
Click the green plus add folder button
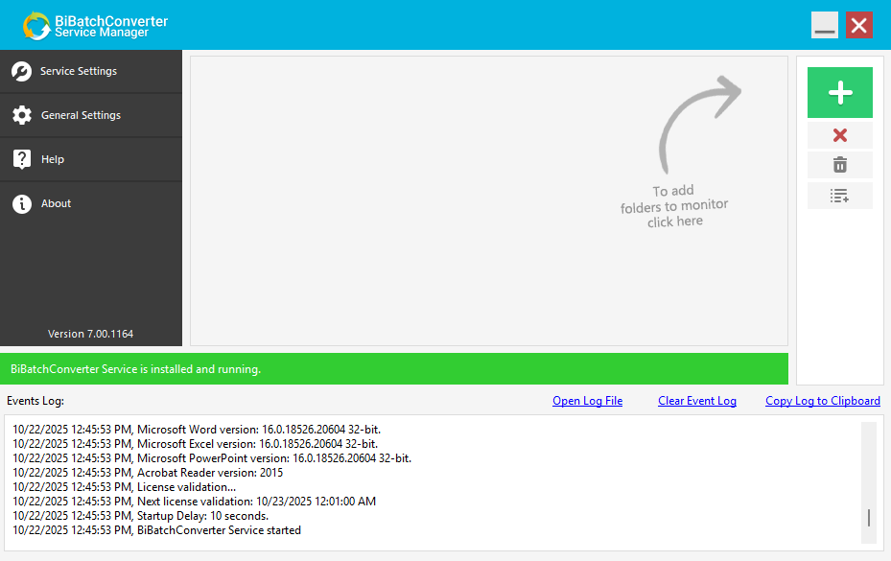point(839,92)
